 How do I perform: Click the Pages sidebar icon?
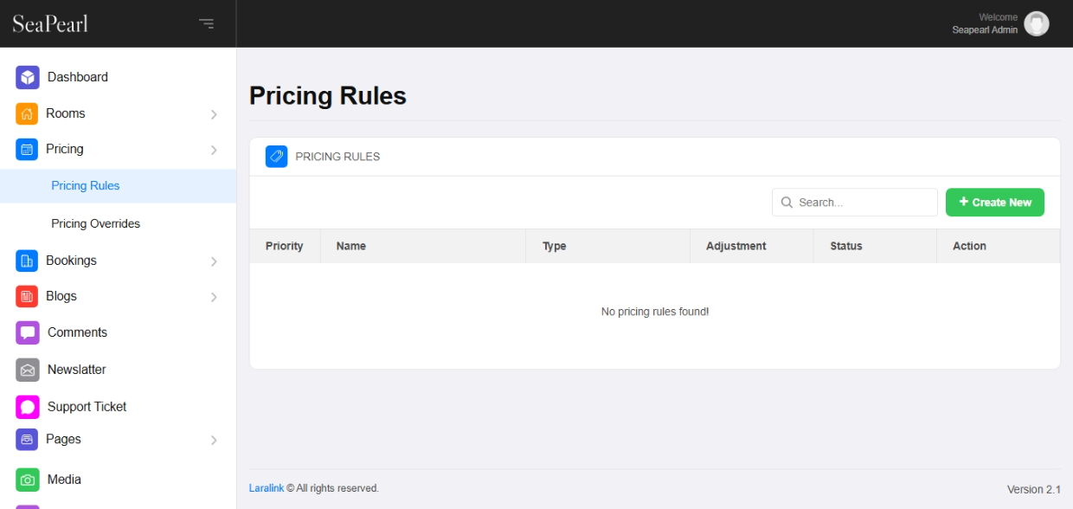(x=27, y=440)
